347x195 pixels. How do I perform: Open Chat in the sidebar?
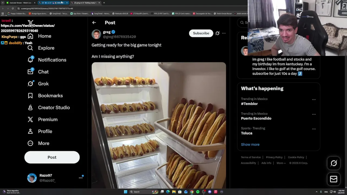tap(38, 72)
